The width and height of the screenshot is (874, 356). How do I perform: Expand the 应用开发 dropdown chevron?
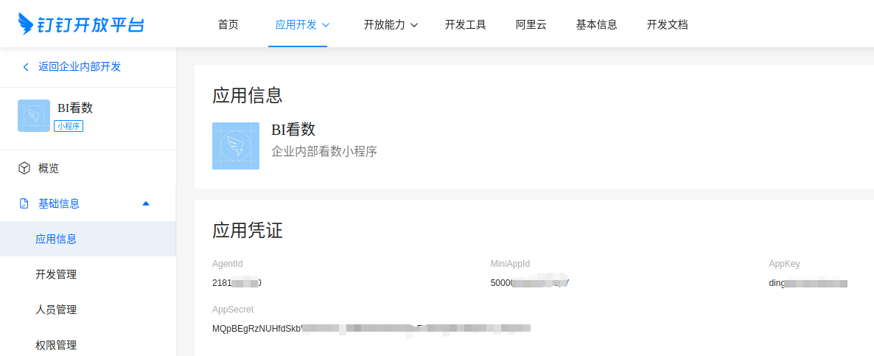326,25
